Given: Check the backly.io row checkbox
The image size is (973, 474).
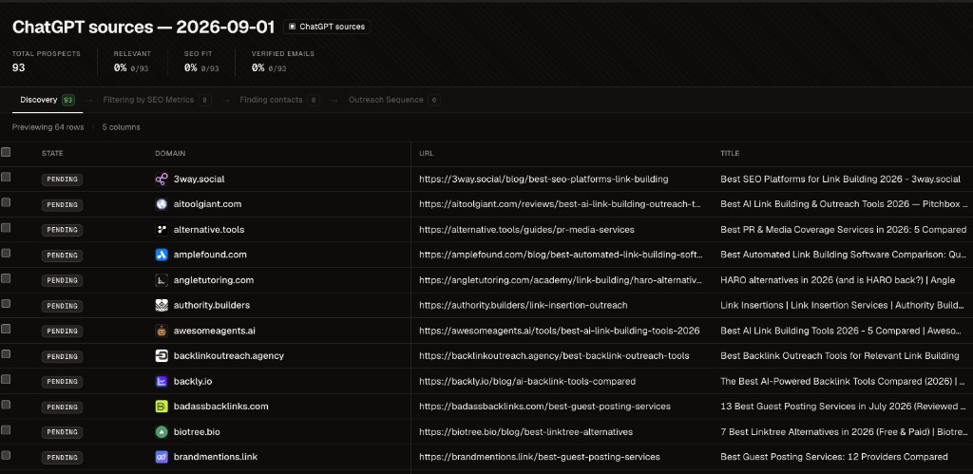Looking at the screenshot, I should (7, 379).
